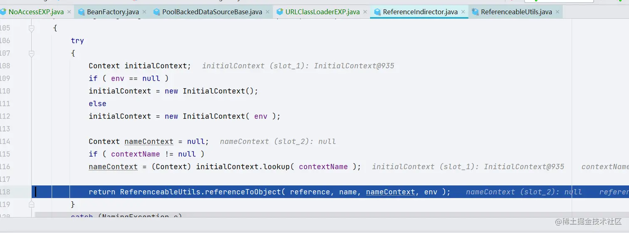
Task: Click the try keyword on line 106
Action: 77,41
